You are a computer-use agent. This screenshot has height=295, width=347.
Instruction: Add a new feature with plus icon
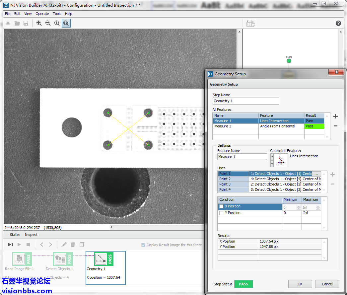pos(335,116)
